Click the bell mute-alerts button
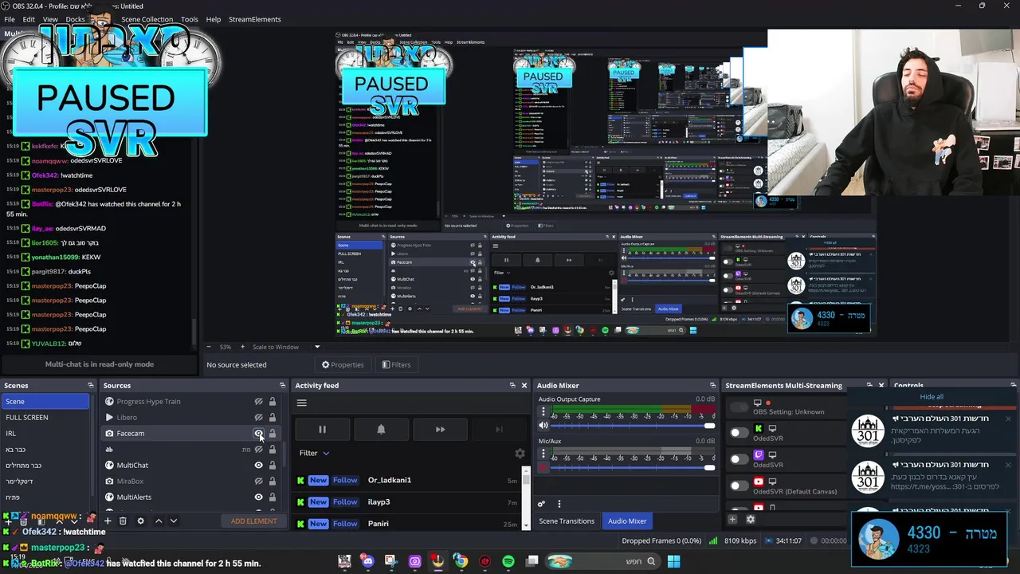1020x574 pixels. point(381,429)
